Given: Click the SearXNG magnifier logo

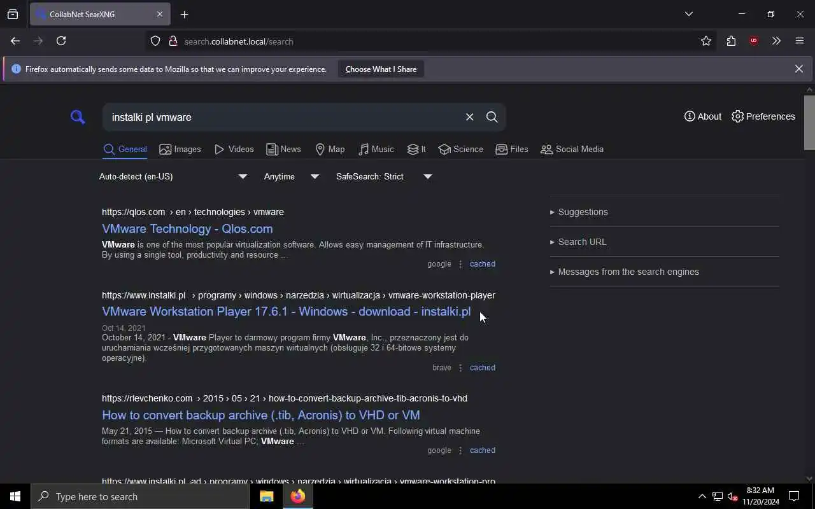Looking at the screenshot, I should tap(78, 117).
